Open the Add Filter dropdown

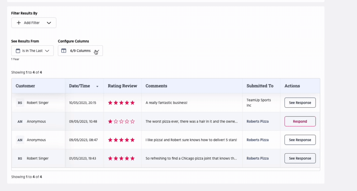[34, 23]
